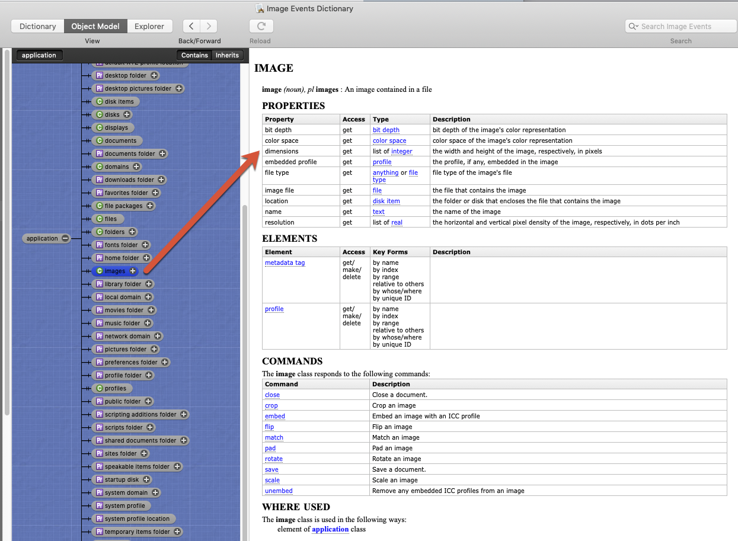Click the property icon beside favorites folder
738x541 pixels.
click(x=100, y=193)
